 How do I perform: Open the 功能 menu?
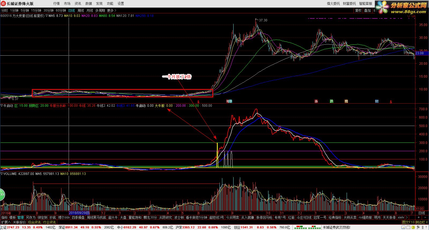coord(110,3)
